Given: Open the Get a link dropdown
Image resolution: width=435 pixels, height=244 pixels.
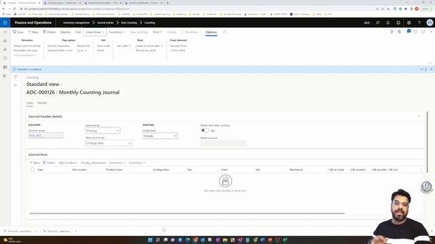Looking at the screenshot, I should 124,46.
